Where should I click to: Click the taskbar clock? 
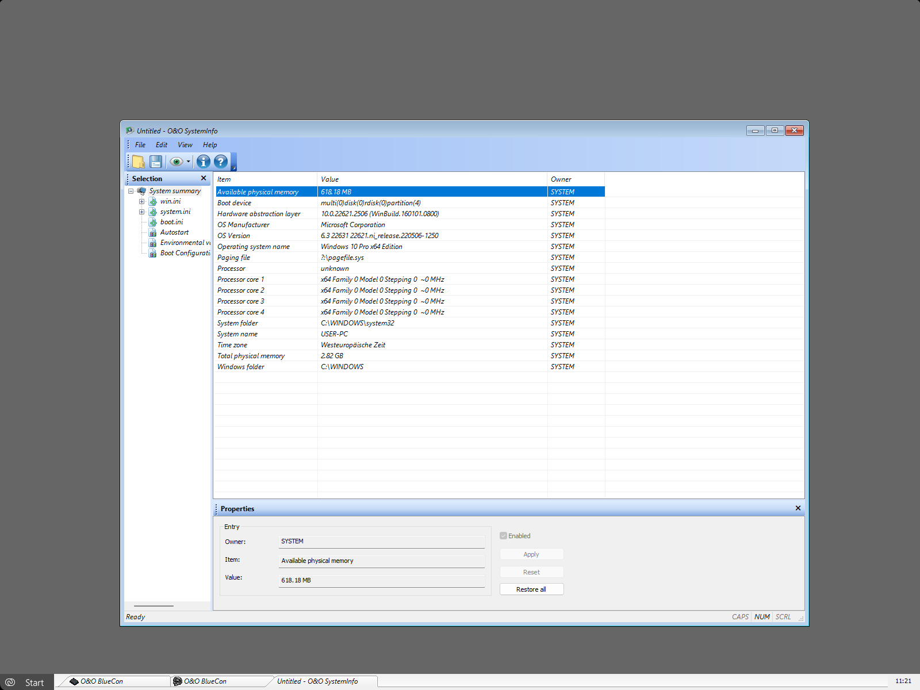903,681
